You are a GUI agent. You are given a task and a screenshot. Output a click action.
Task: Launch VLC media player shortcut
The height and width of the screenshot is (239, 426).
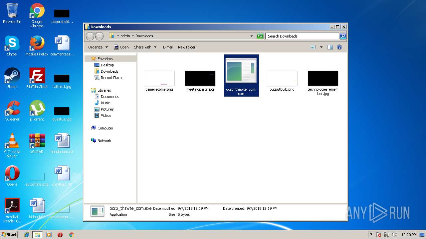point(12,146)
